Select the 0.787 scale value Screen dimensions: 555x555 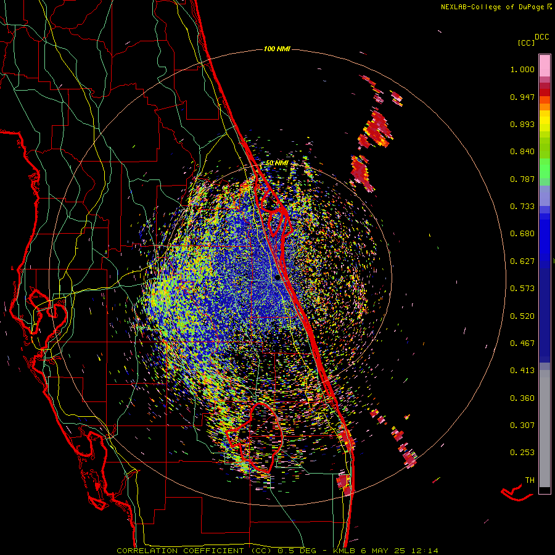(x=522, y=179)
